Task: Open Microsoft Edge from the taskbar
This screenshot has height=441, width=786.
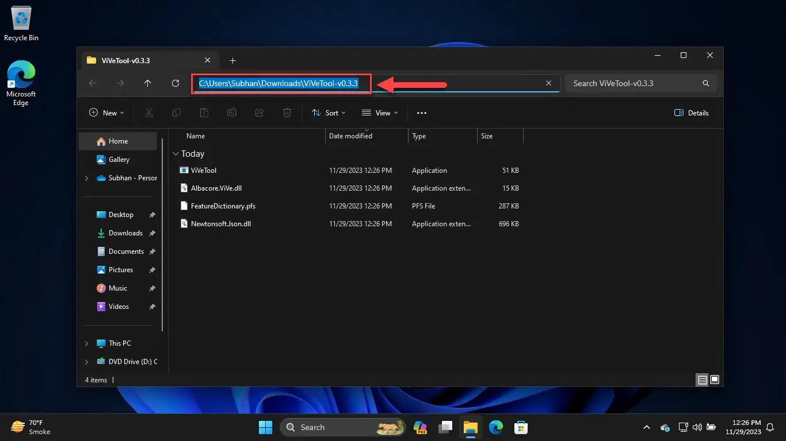Action: tap(496, 427)
